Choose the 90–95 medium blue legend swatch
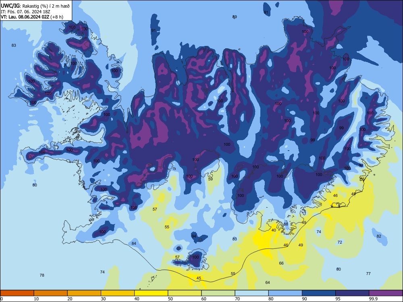Screen dimensions: 403x302 tap(319, 293)
